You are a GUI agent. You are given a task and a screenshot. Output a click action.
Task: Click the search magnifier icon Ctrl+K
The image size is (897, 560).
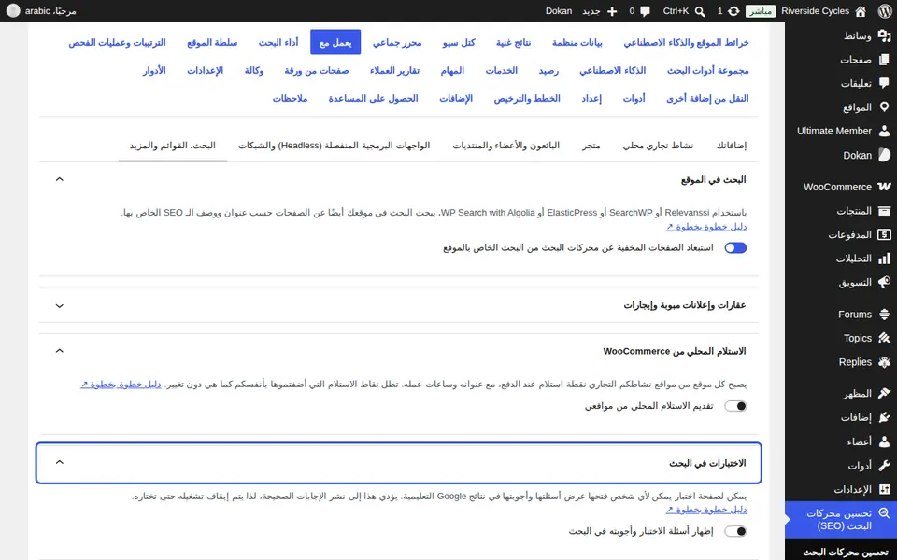click(700, 11)
